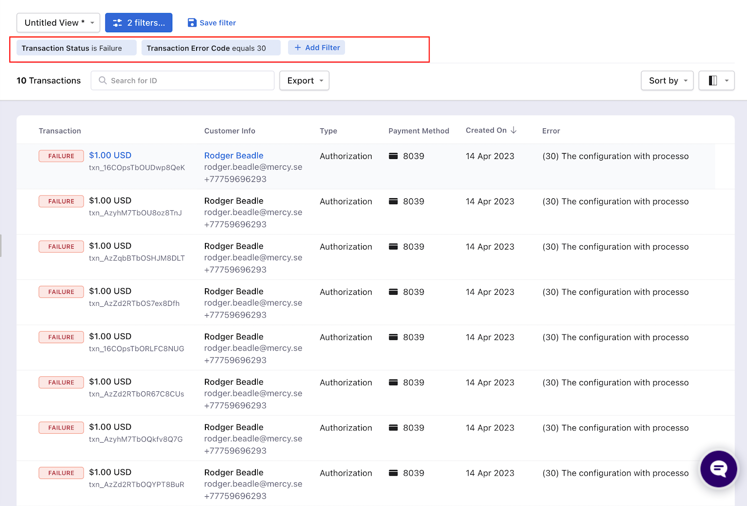Screen dimensions: 747x506
Task: Edit the Transaction Error Code equals 30 filter
Action: (x=211, y=48)
